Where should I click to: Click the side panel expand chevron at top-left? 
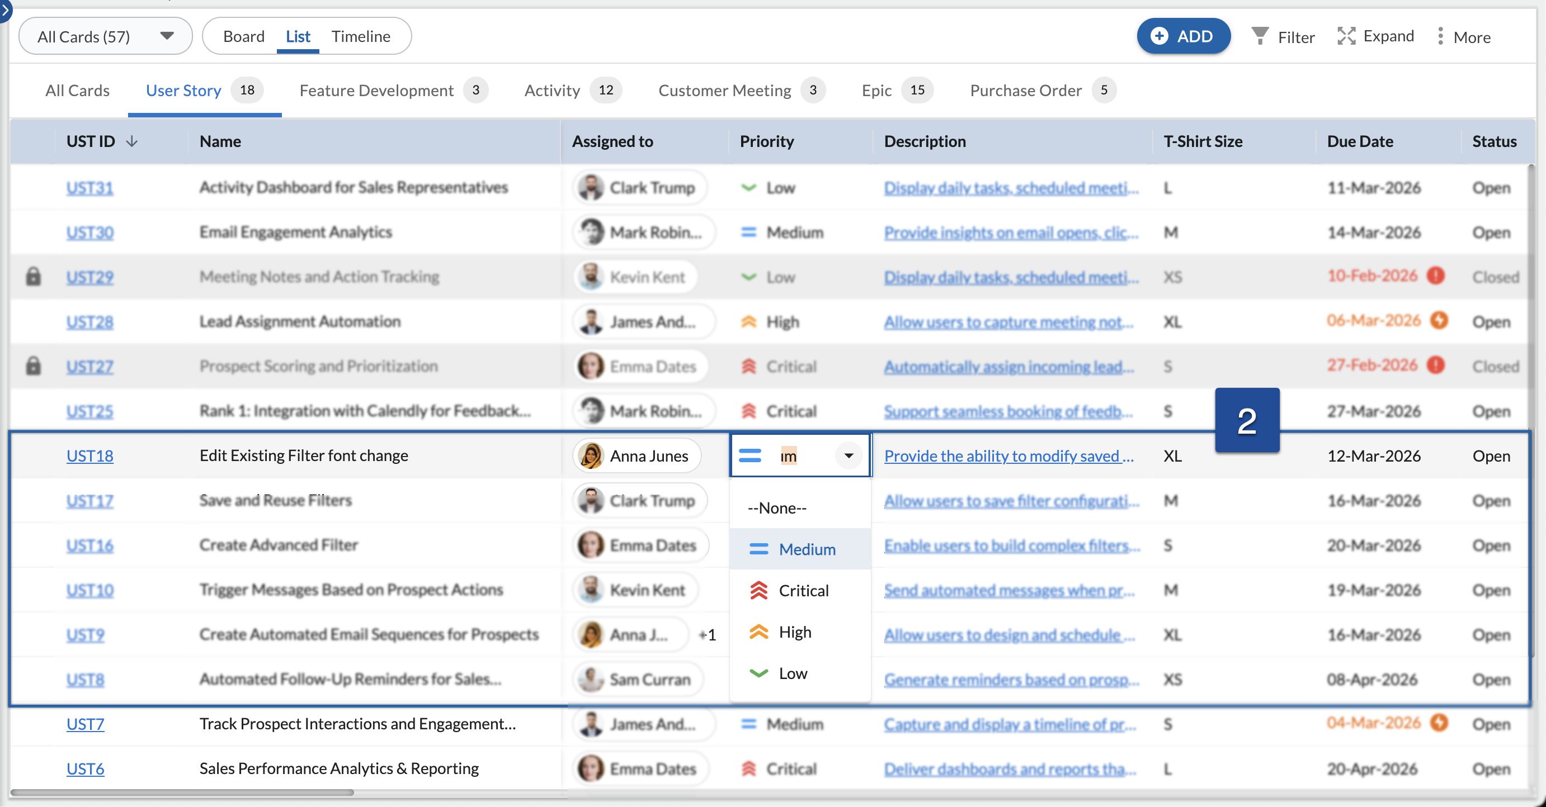point(6,10)
